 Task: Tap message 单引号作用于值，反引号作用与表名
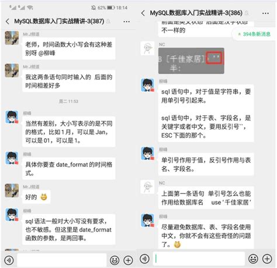pos(206,164)
